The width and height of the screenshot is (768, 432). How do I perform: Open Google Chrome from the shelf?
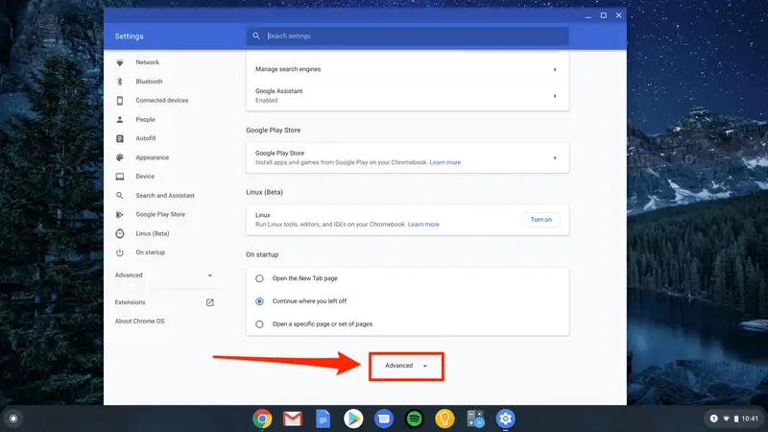pyautogui.click(x=261, y=419)
